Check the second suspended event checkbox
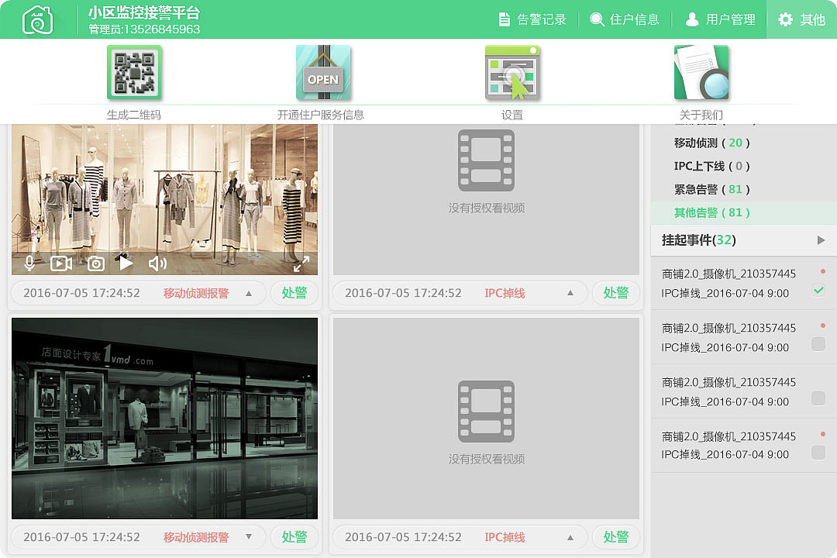 pyautogui.click(x=818, y=344)
